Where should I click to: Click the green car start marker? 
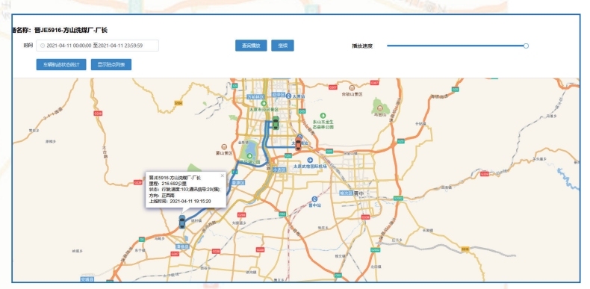[x=276, y=123]
